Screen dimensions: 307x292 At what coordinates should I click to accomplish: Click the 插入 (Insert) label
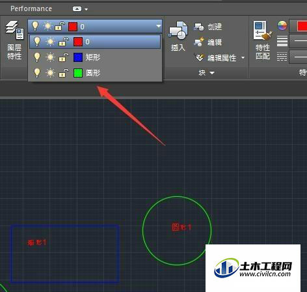[x=178, y=48]
